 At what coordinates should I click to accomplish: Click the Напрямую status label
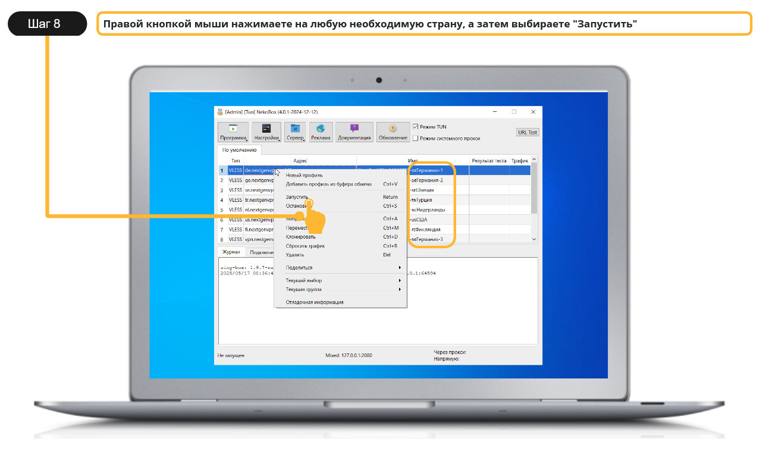(x=446, y=359)
